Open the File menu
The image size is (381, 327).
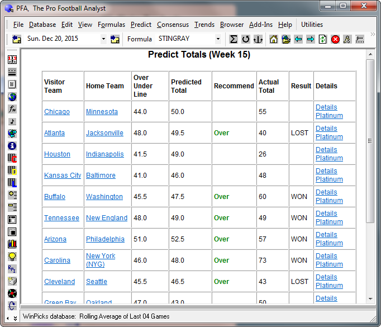pos(18,25)
